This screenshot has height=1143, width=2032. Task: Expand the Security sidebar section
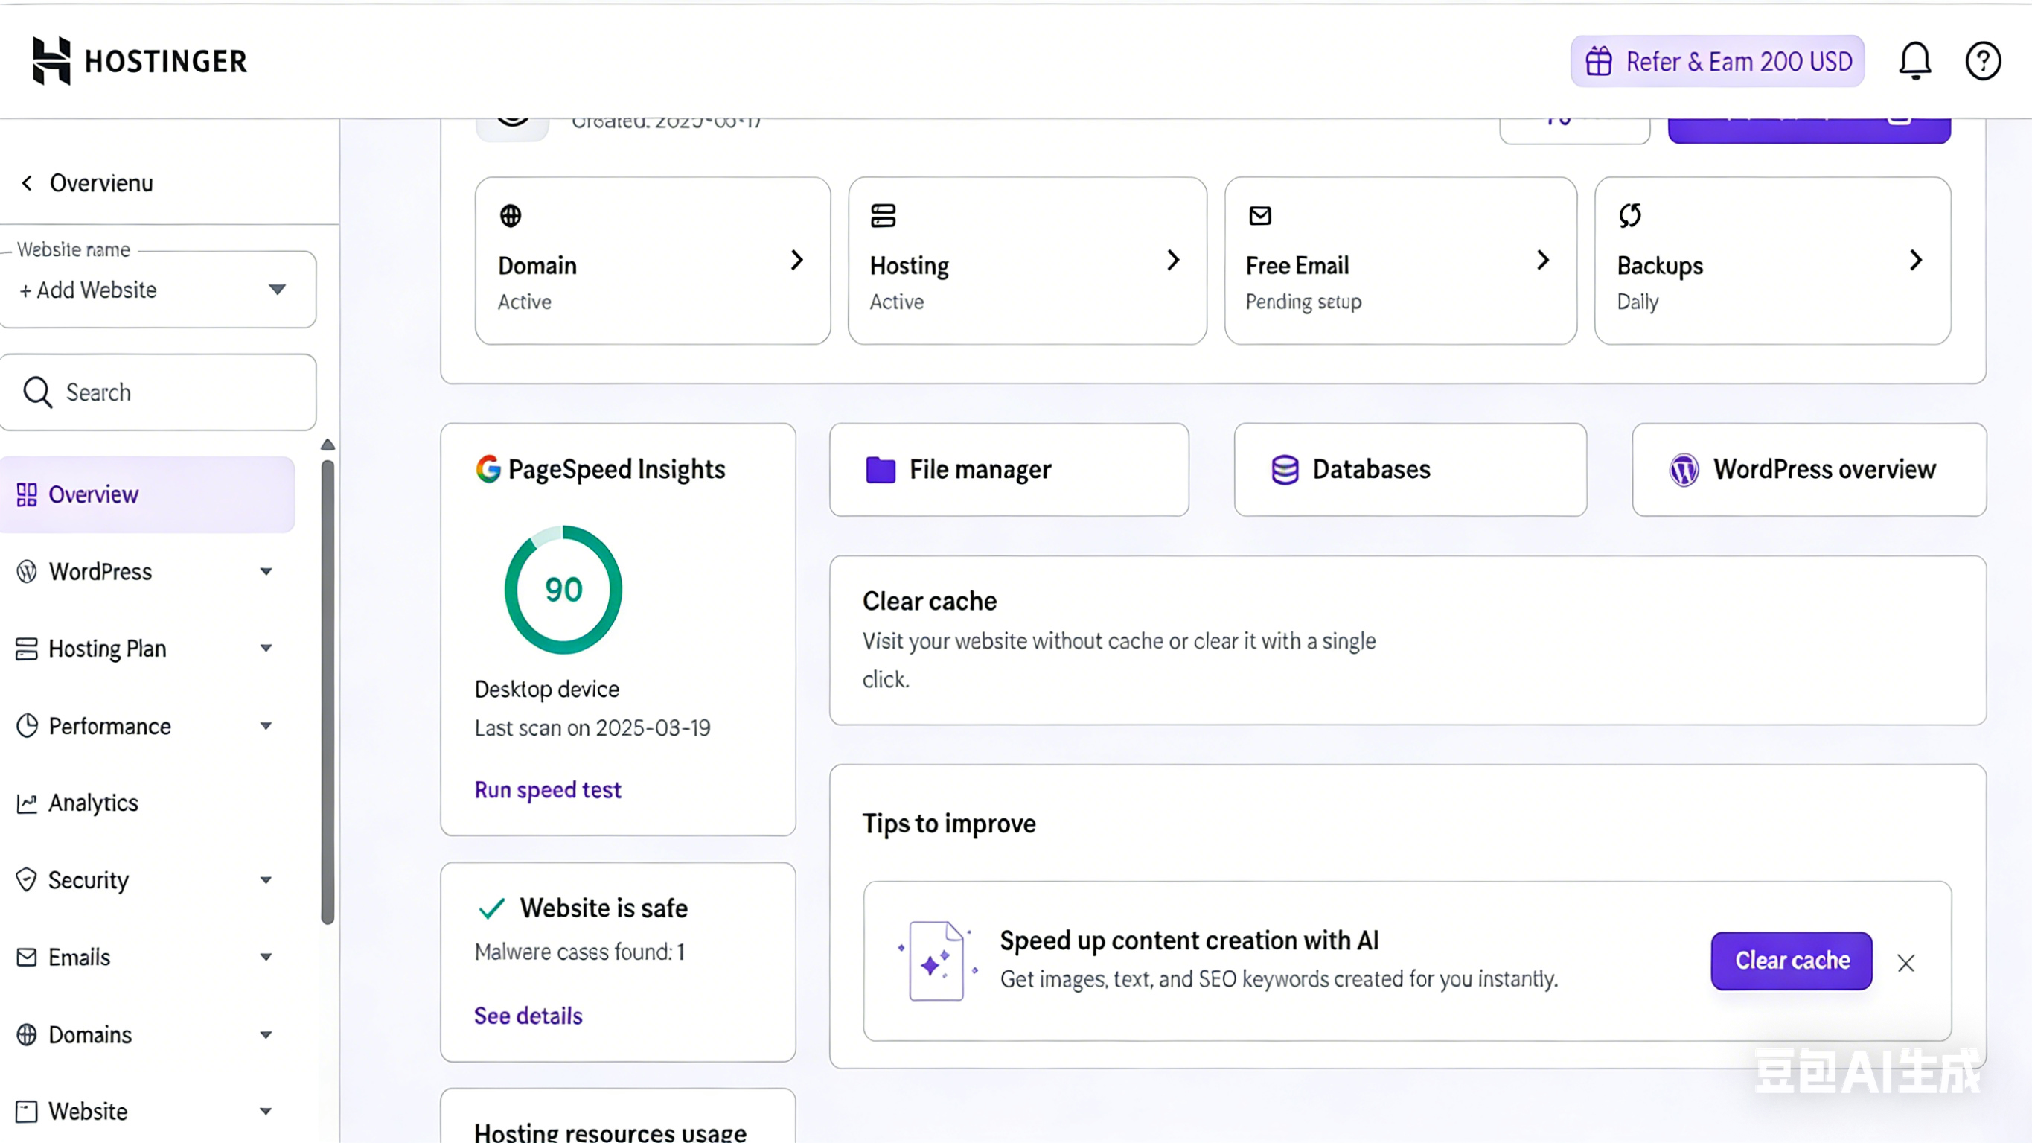[266, 879]
